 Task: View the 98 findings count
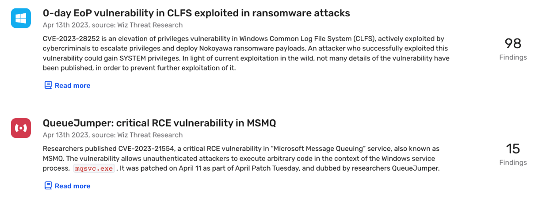pyautogui.click(x=513, y=43)
